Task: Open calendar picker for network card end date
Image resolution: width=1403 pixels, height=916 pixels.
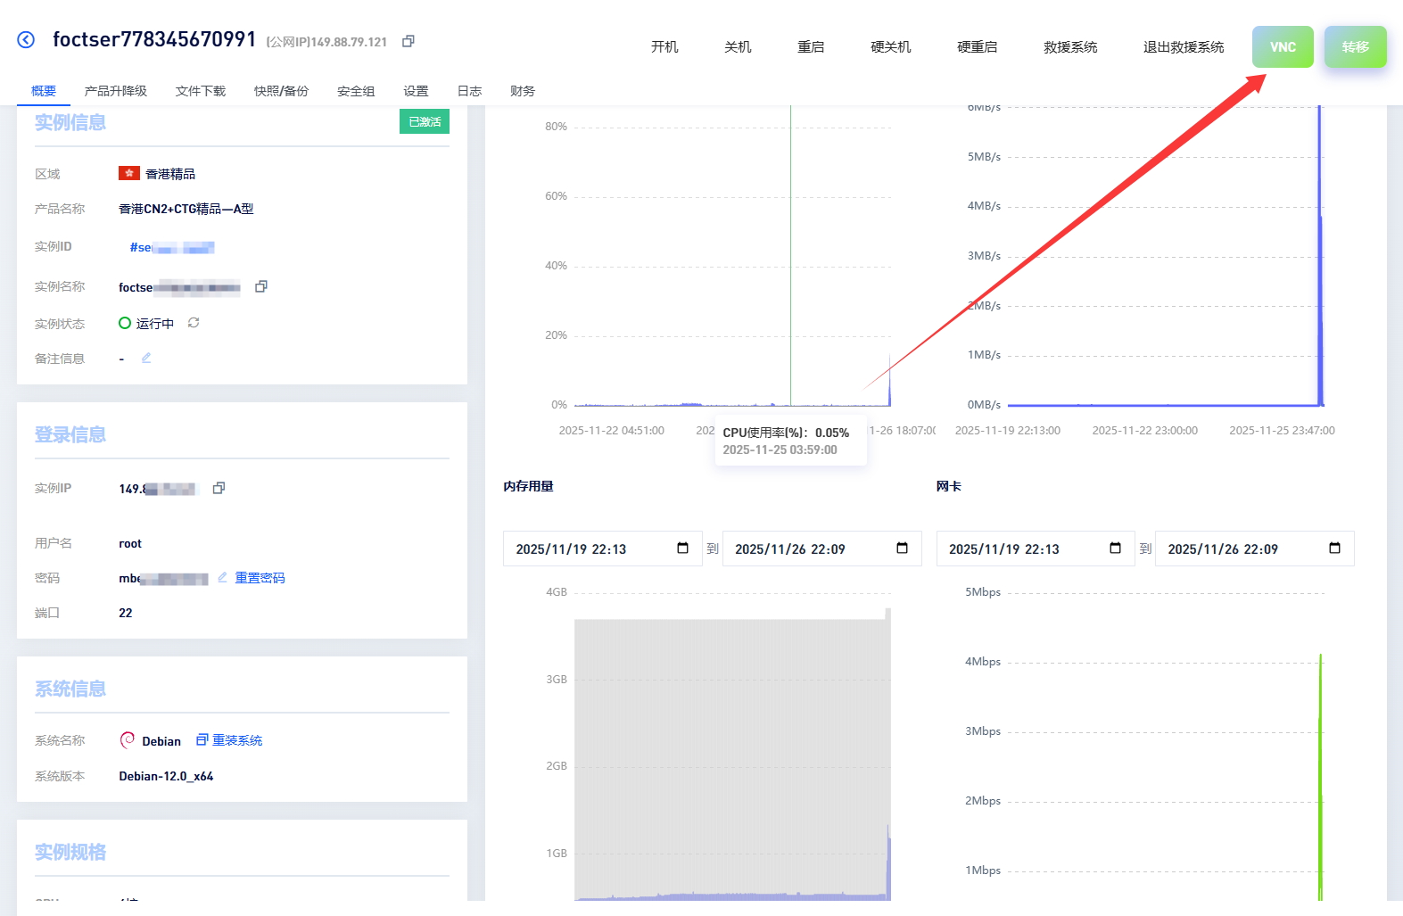Action: 1334,549
